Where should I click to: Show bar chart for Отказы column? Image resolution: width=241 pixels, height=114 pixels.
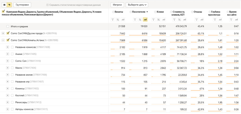tap(202, 20)
